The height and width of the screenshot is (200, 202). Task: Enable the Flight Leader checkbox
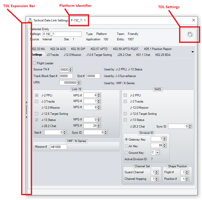pyautogui.click(x=34, y=63)
